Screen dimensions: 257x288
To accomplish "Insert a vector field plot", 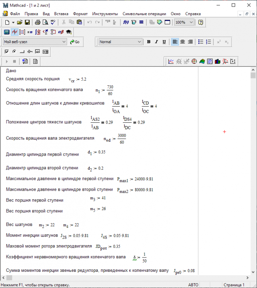I will click(x=233, y=61).
